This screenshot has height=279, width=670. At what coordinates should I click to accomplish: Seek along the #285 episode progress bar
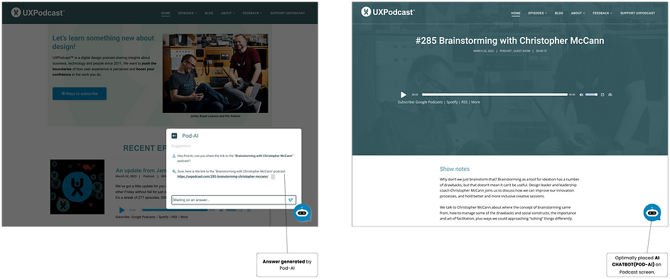click(x=495, y=94)
